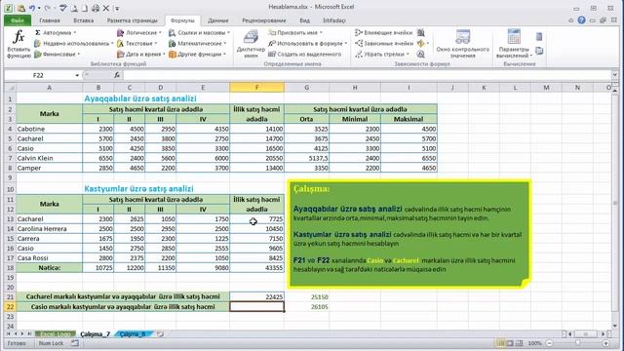Screen dimensions: 624x351
Task: Trace dependents (Зависимые ячейки)
Action: (384, 43)
